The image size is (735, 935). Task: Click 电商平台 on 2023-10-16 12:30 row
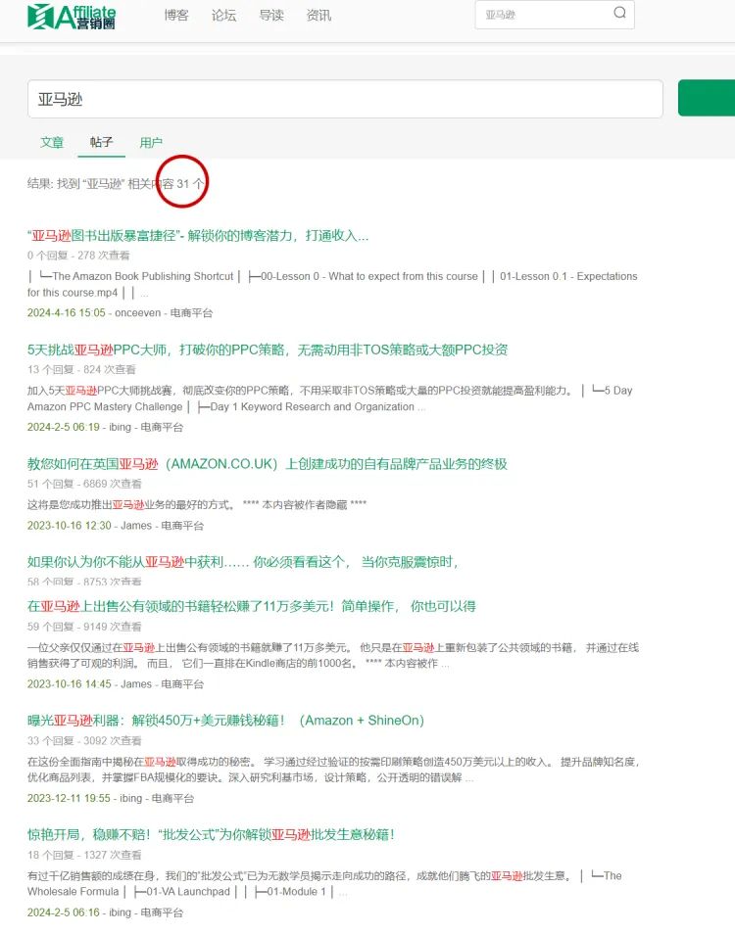pos(182,526)
